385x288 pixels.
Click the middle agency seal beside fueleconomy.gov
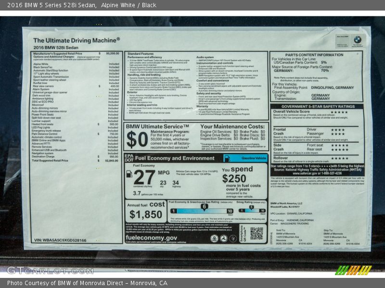coord(223,238)
